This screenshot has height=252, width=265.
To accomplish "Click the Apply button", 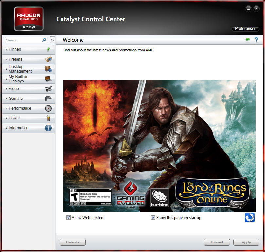I will [246, 242].
